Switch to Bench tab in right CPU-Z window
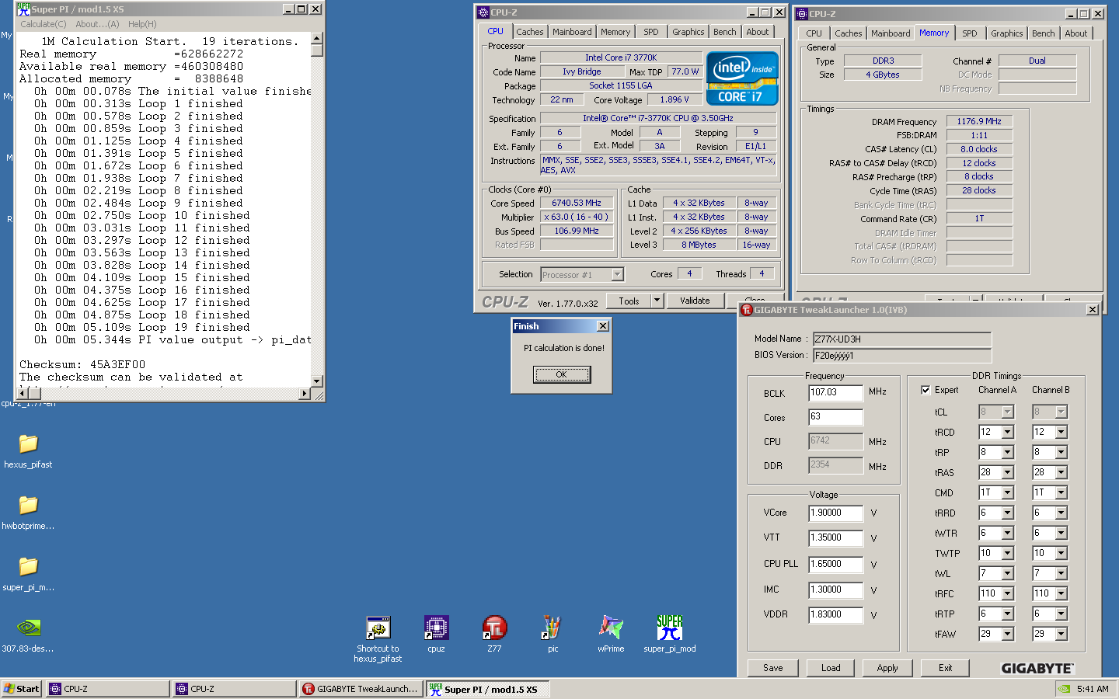This screenshot has width=1119, height=699. (1044, 33)
